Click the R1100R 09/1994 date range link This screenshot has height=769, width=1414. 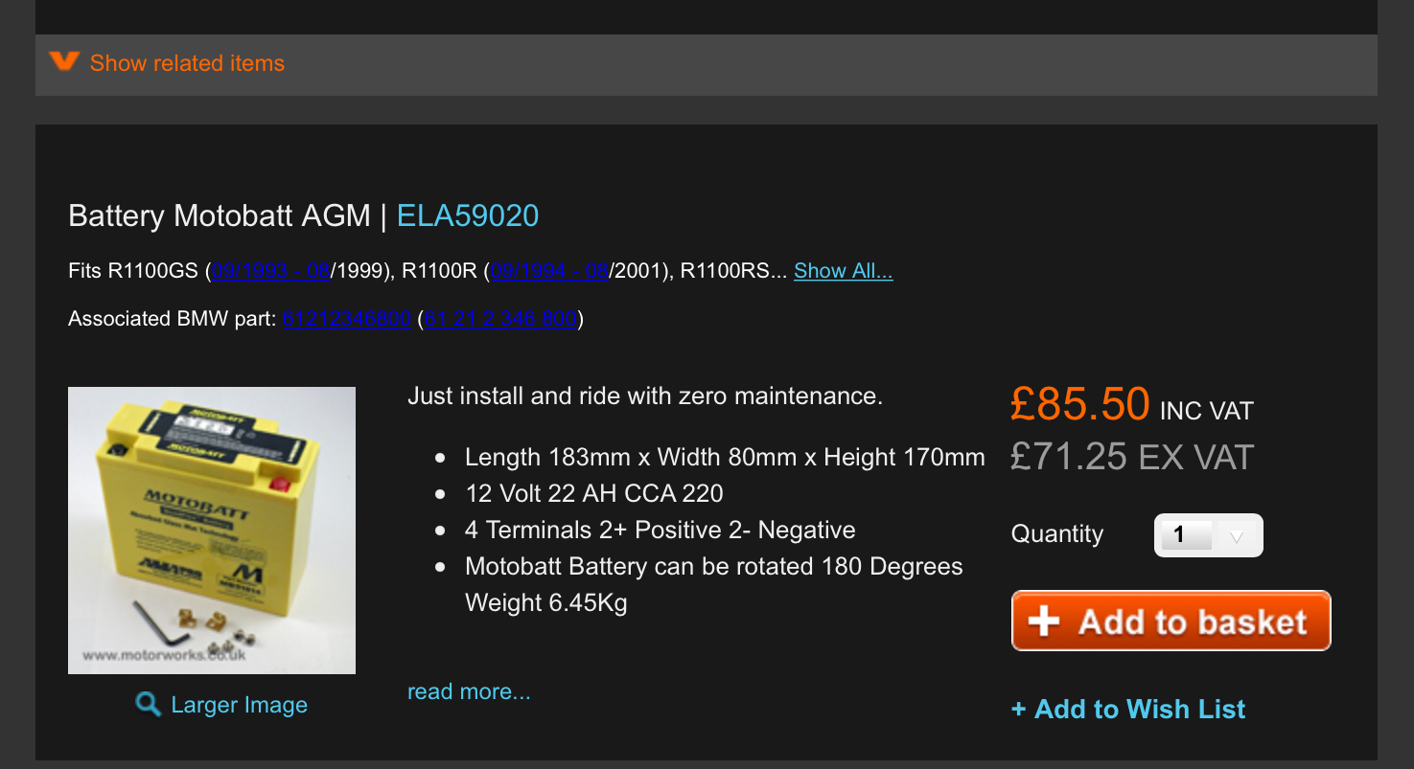[549, 271]
